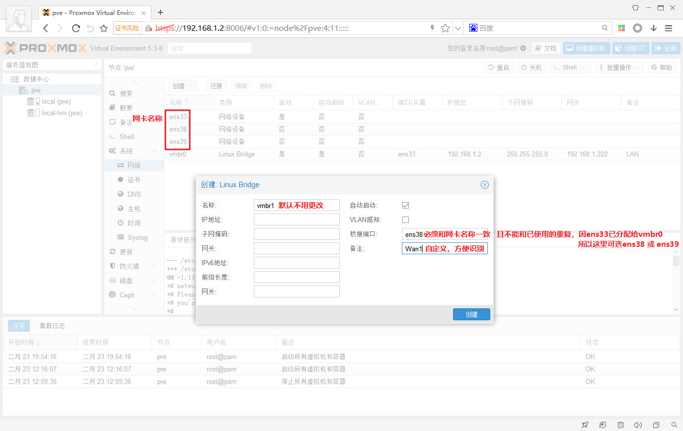This screenshot has height=431, width=683.
Task: Toggle 自动启动 checkbox in dialog
Action: (x=405, y=205)
